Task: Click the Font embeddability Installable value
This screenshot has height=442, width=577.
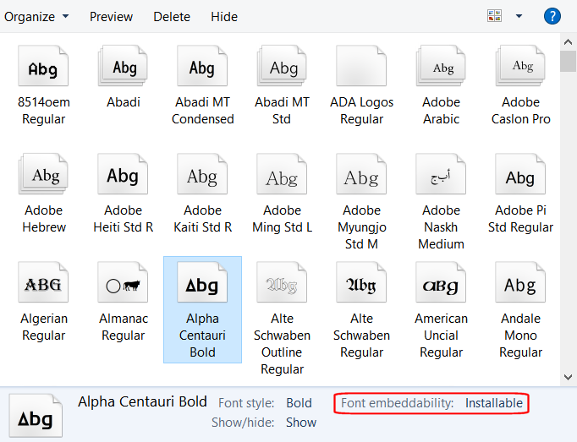Action: [494, 403]
